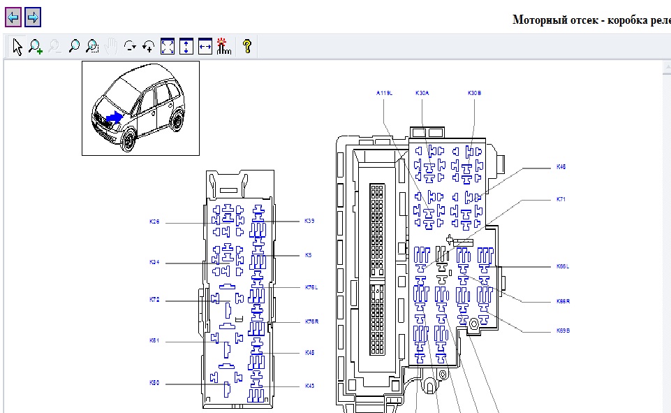Click the K46 relay label
The image size is (671, 413).
tap(561, 167)
